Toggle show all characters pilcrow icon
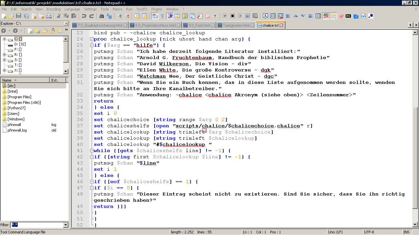This screenshot has height=235, width=419. [162, 16]
